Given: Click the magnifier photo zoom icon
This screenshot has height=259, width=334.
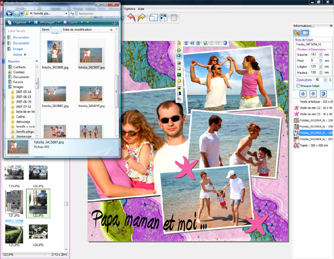Looking at the screenshot, I should coord(205,43).
